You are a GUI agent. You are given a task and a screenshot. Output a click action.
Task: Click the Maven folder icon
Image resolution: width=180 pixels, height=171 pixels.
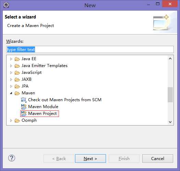[17, 93]
